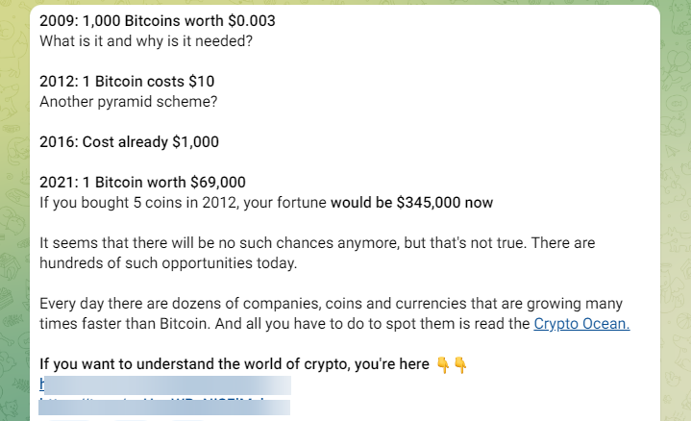Click the "2016: Cost already $1,000" line
The image size is (691, 421).
(129, 142)
